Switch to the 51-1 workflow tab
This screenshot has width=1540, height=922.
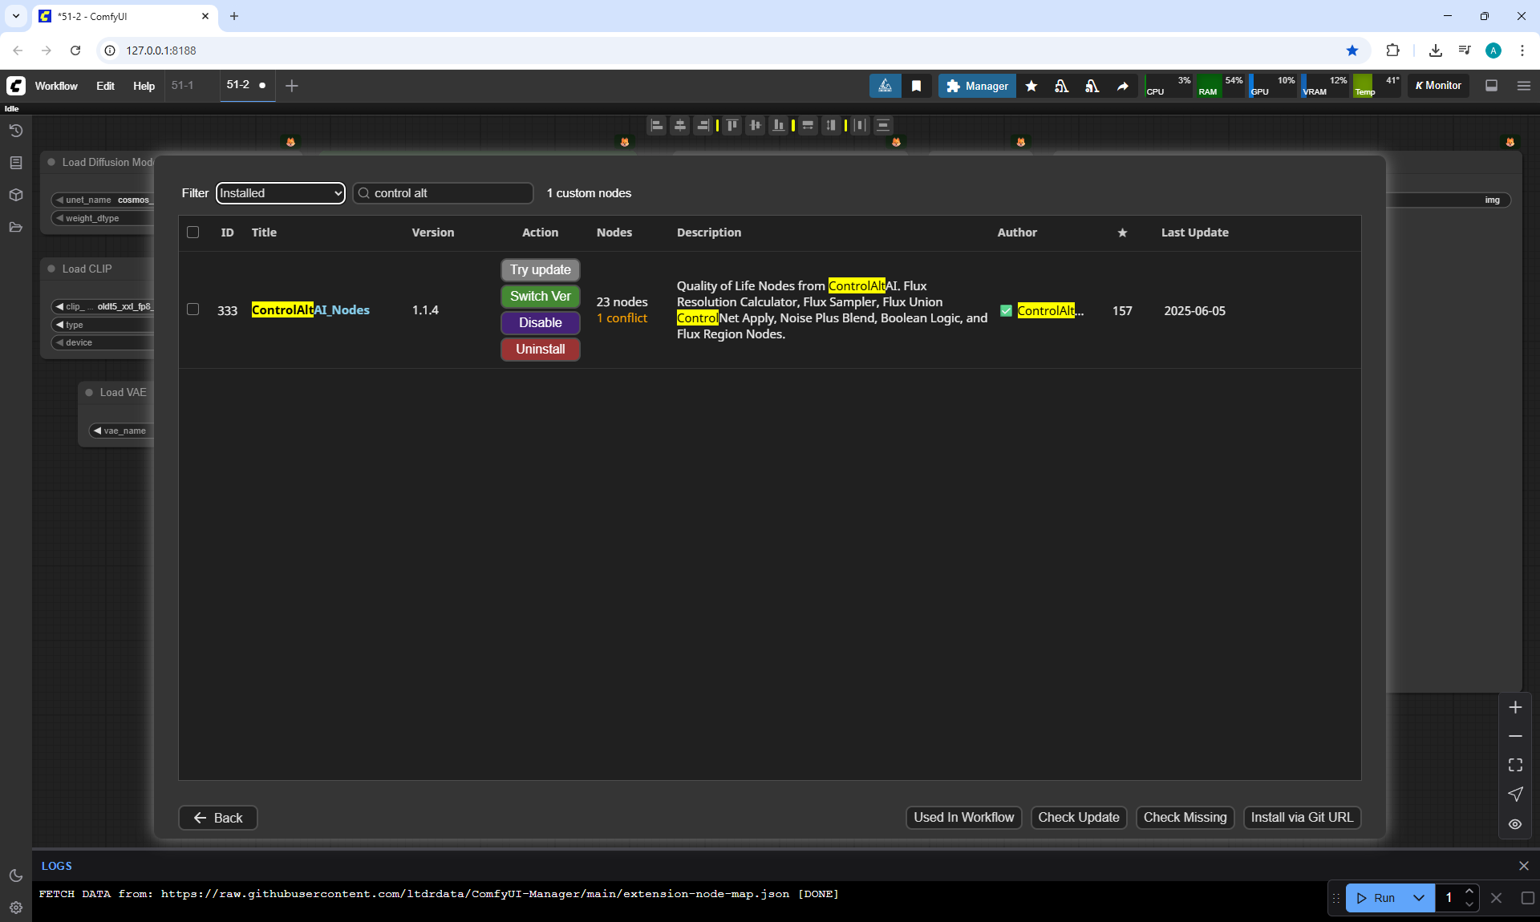183,85
